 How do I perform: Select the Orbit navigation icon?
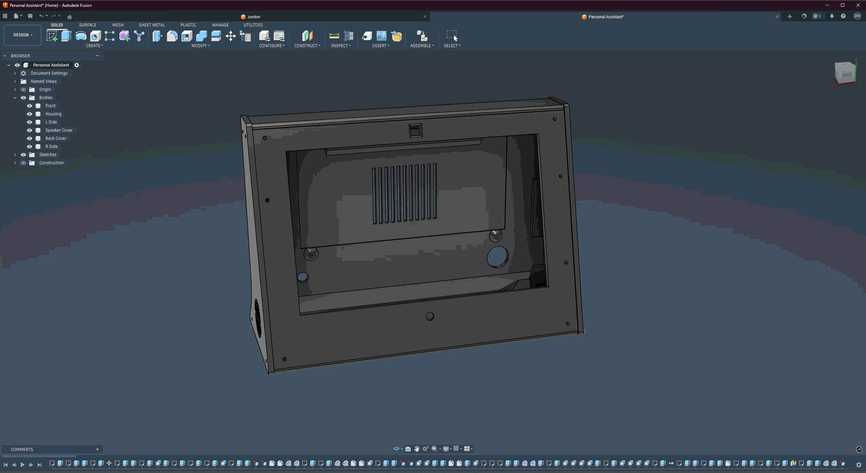(396, 449)
